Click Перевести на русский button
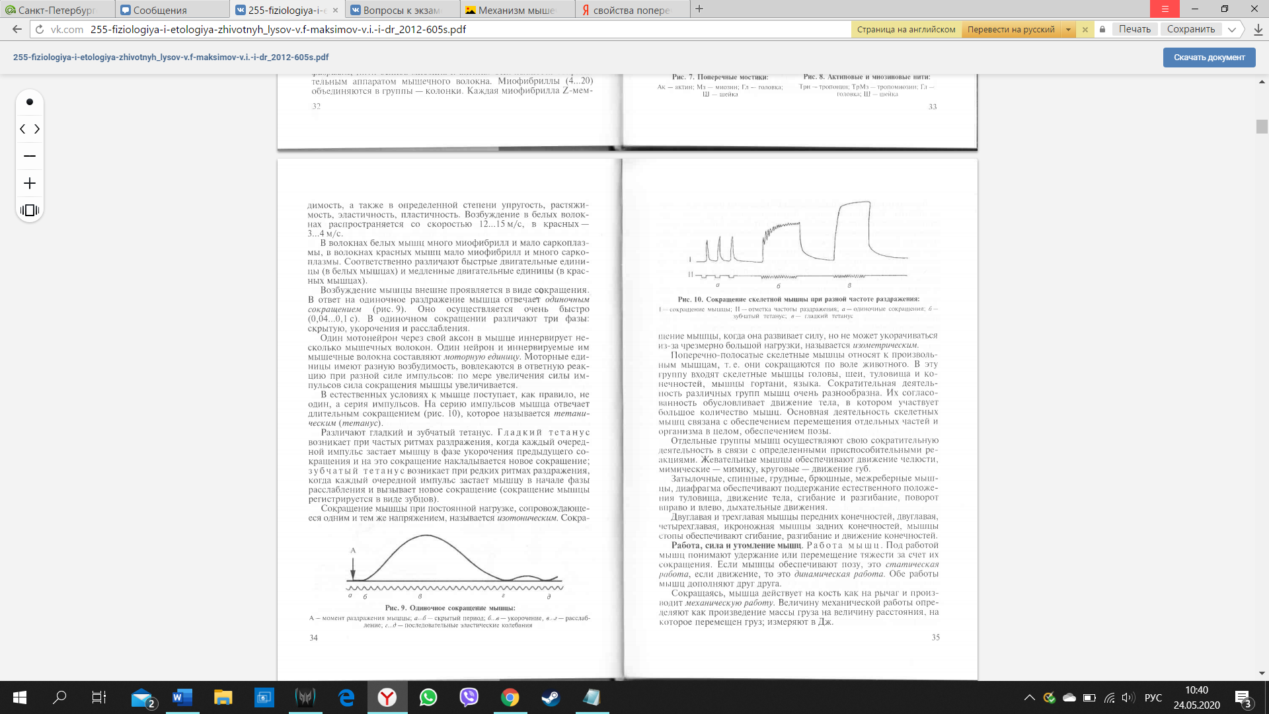The width and height of the screenshot is (1269, 714). tap(1011, 29)
